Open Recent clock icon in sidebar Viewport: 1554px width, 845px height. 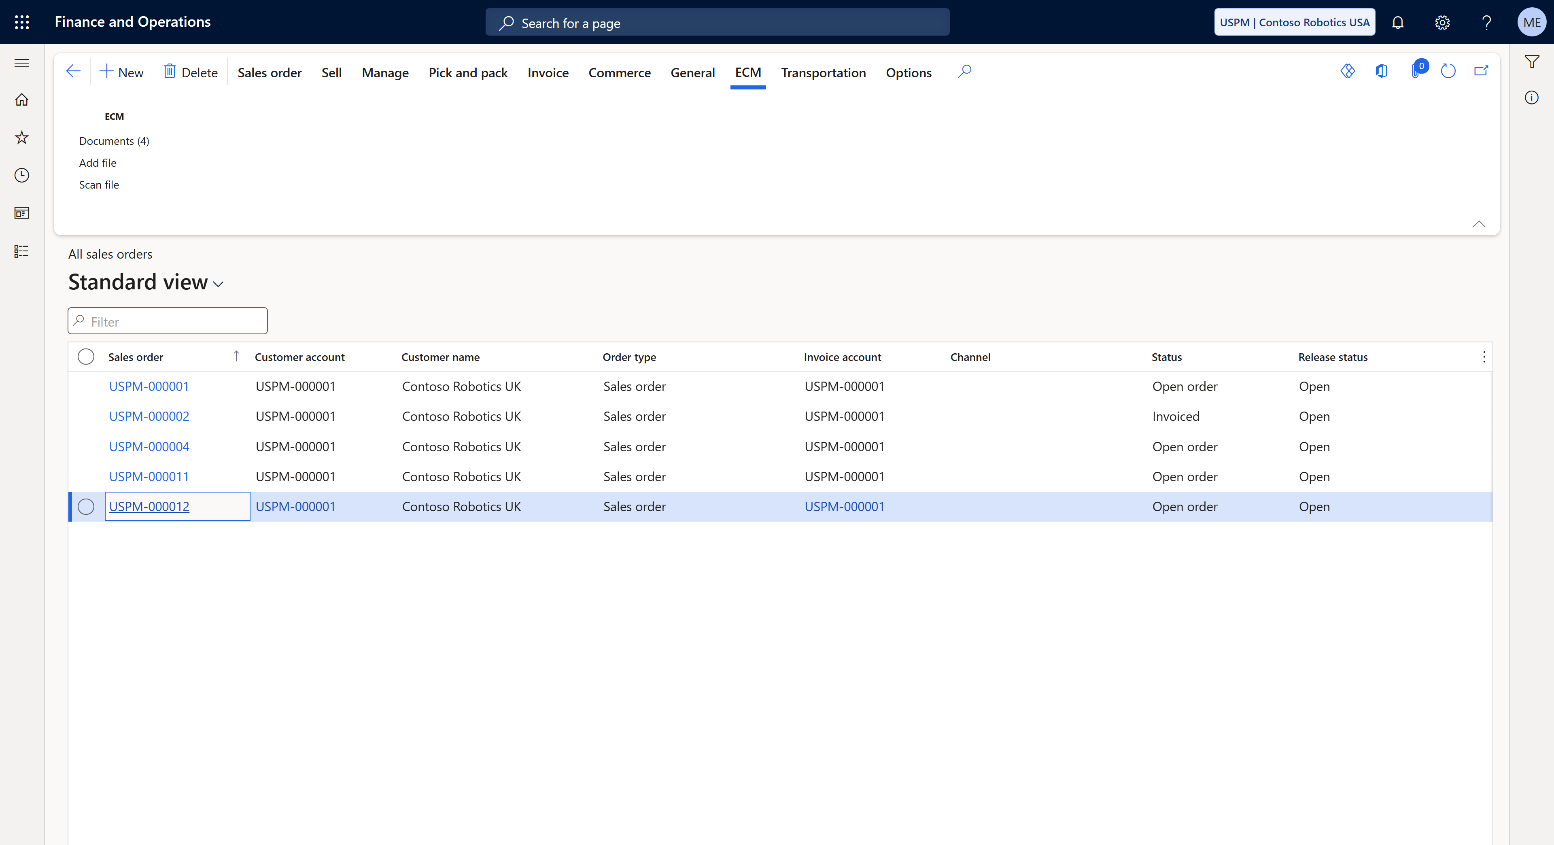(22, 176)
